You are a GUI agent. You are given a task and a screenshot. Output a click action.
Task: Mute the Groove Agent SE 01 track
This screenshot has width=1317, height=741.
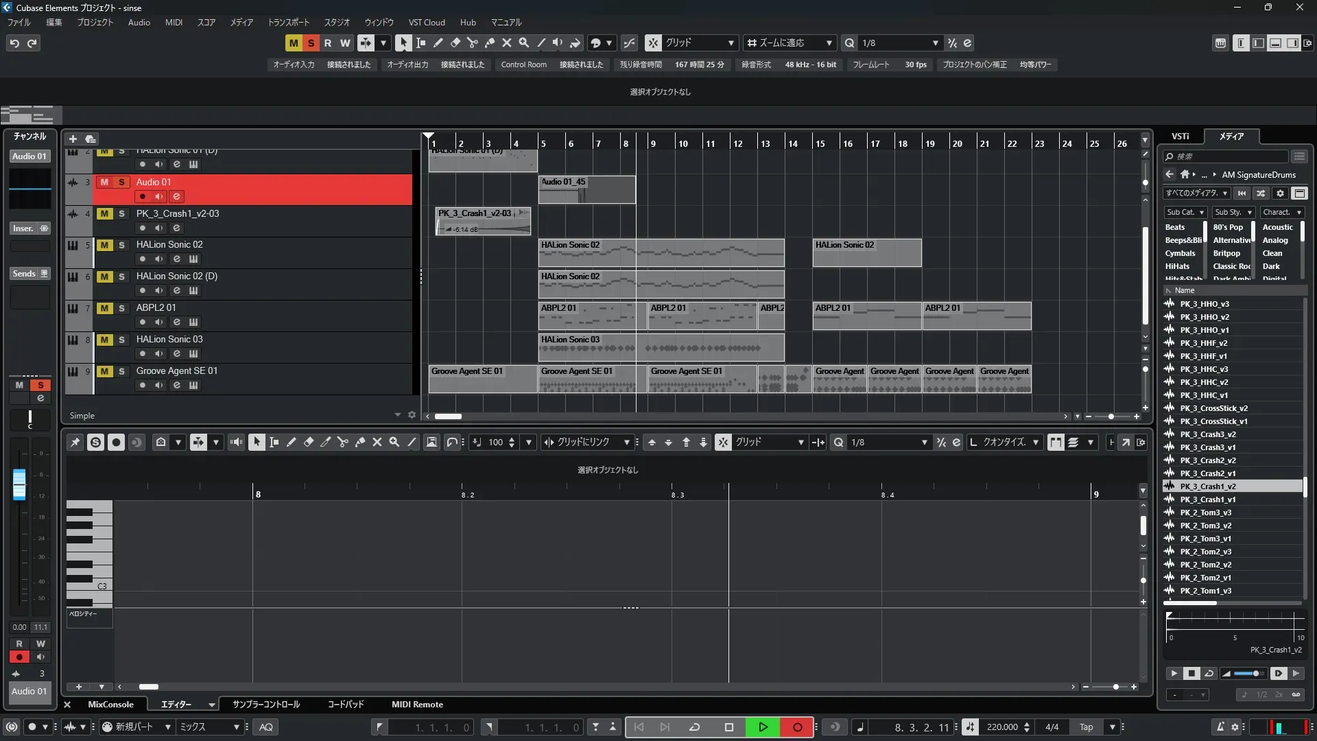tap(104, 371)
